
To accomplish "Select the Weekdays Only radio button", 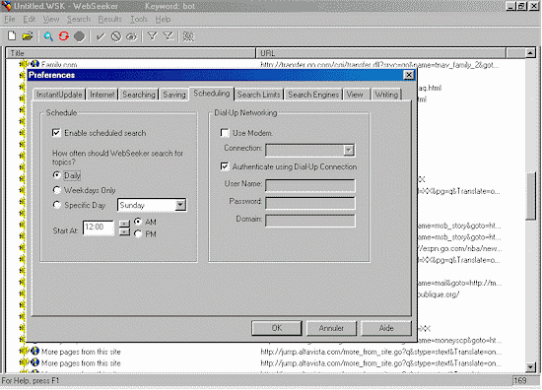I will (56, 190).
